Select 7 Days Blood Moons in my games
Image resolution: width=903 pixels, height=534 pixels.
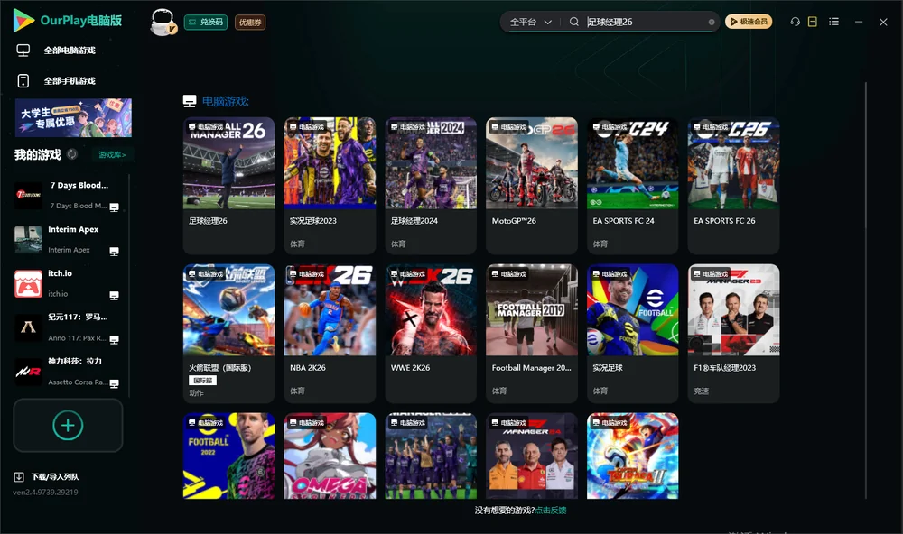tap(68, 195)
